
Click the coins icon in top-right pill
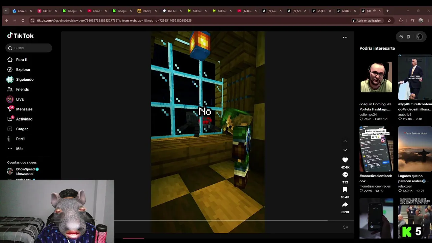click(x=401, y=37)
